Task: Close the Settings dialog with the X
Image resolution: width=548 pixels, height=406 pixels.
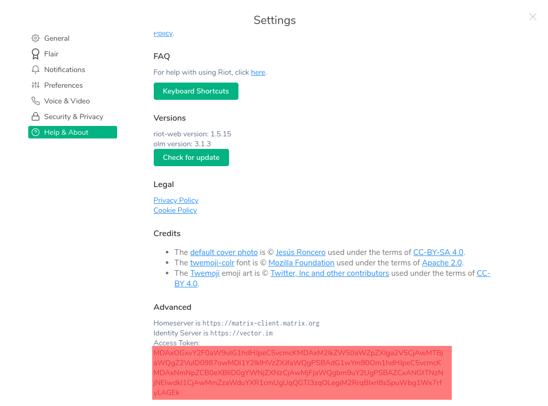Action: click(x=532, y=17)
